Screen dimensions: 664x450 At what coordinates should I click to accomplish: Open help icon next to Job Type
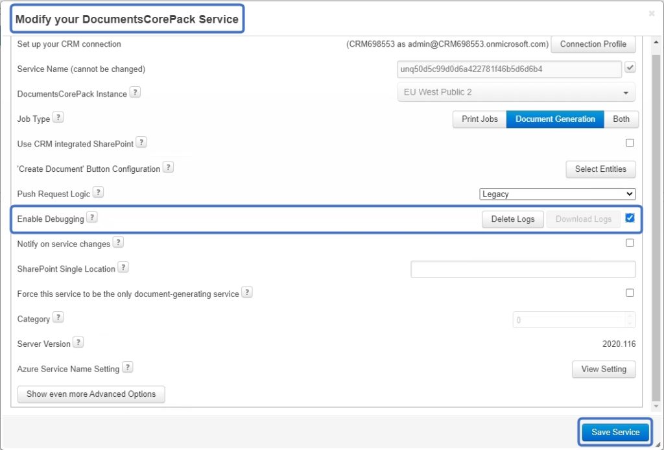click(x=58, y=117)
